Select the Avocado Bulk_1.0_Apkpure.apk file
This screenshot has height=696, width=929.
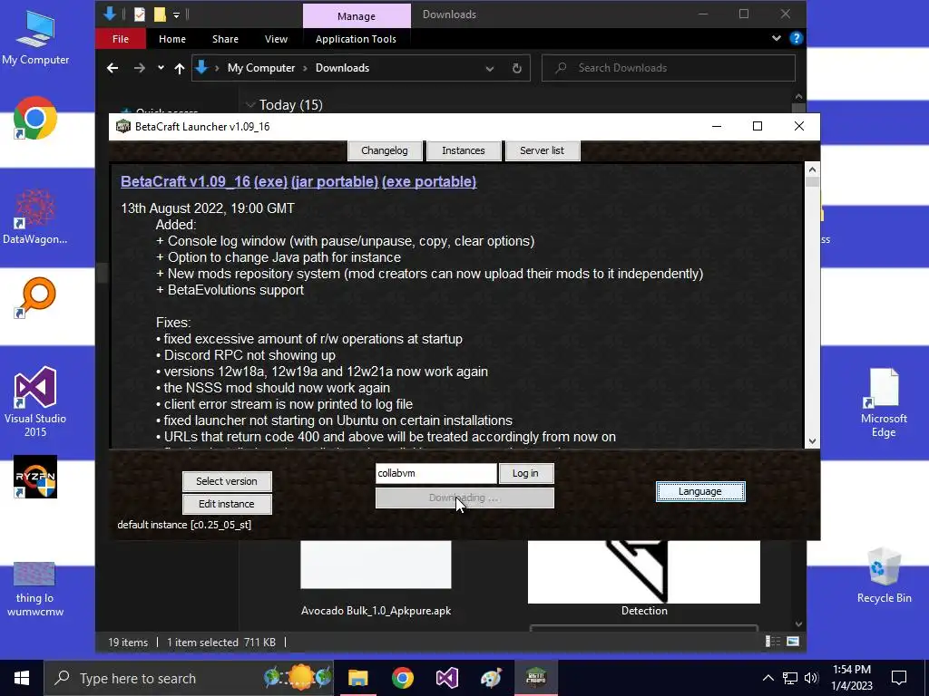[376, 577]
